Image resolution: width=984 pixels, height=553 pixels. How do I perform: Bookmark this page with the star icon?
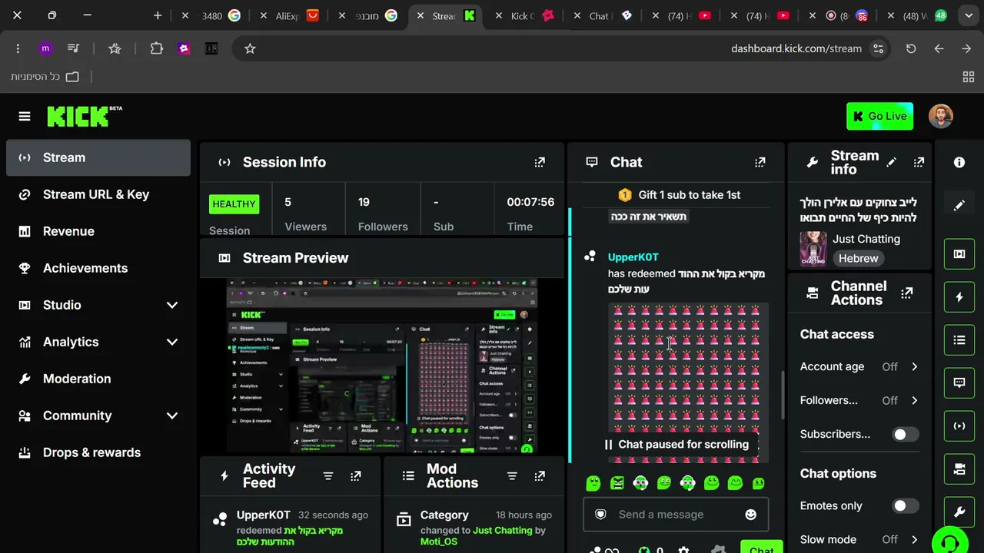pos(250,48)
